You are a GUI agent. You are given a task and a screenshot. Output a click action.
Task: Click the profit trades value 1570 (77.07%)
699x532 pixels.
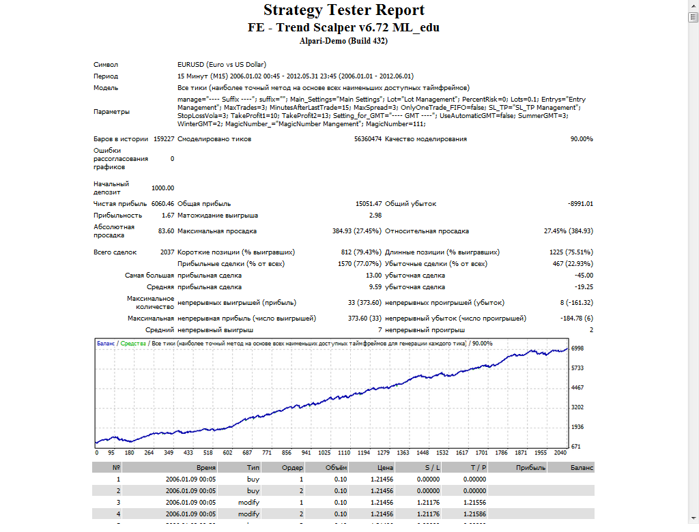(x=360, y=264)
